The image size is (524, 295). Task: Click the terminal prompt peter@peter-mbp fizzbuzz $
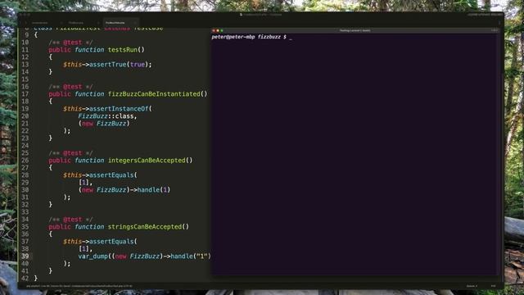tap(249, 37)
